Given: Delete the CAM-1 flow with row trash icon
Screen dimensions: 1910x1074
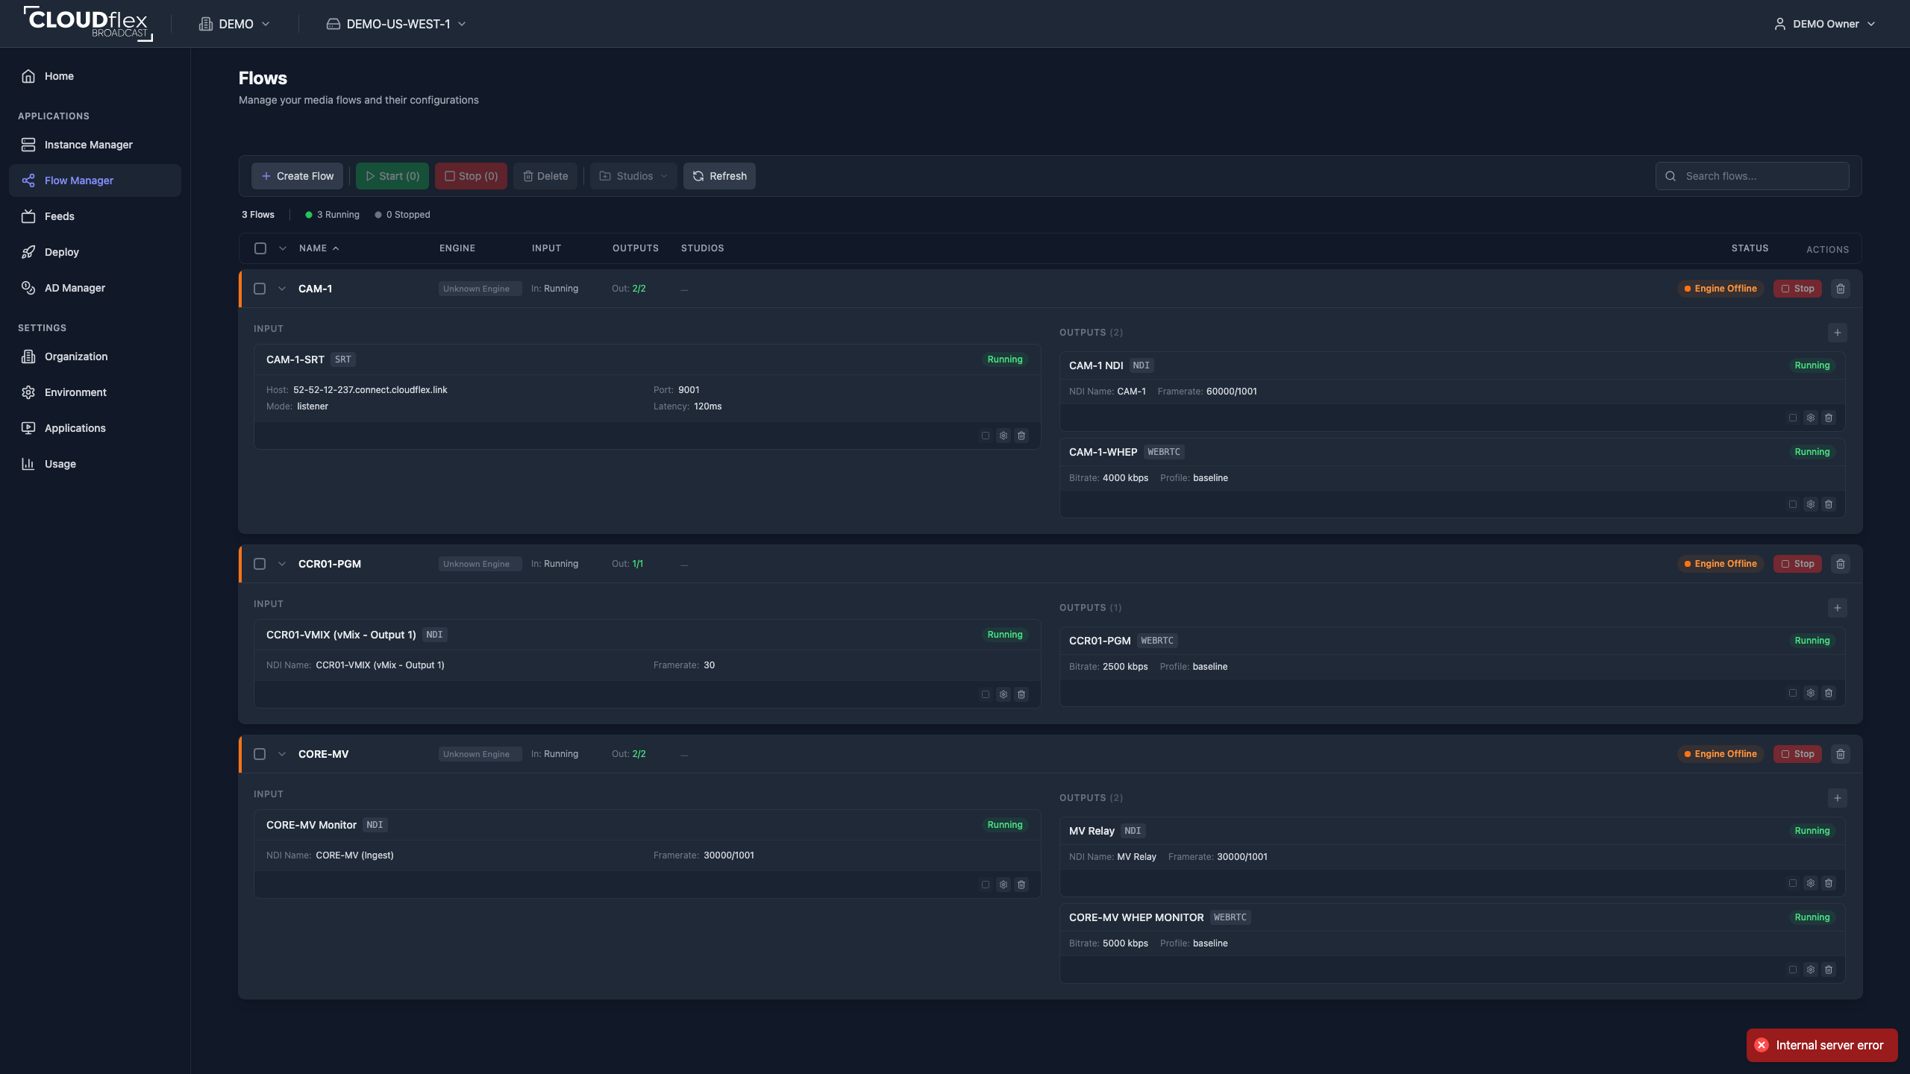Looking at the screenshot, I should click(1841, 289).
